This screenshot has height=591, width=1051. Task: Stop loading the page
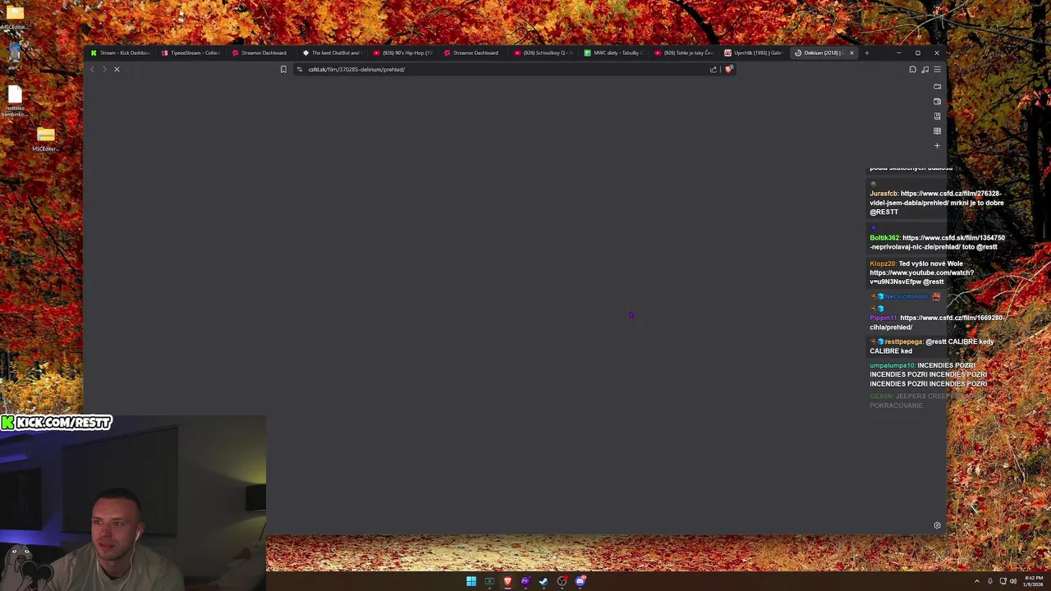pos(117,69)
